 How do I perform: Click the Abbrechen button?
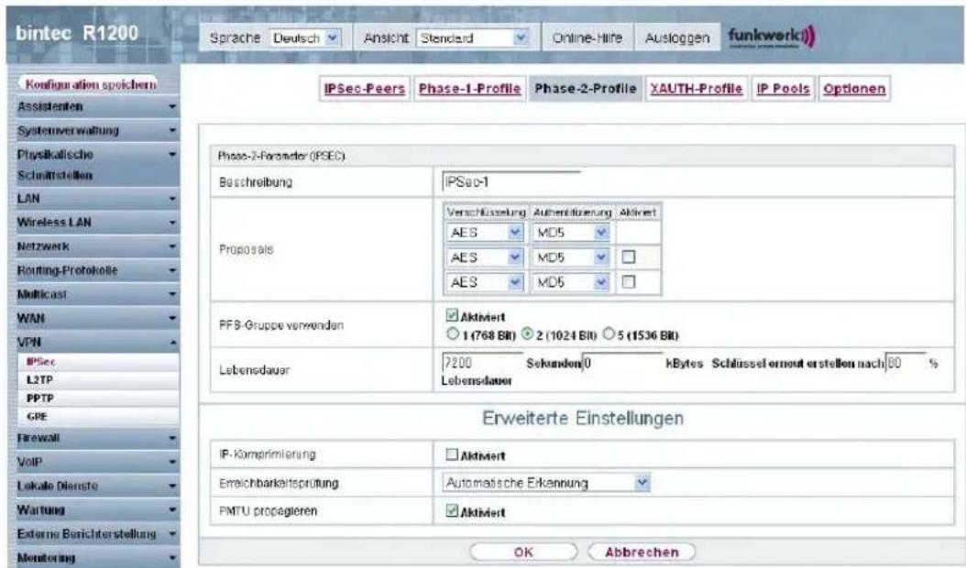coord(642,552)
